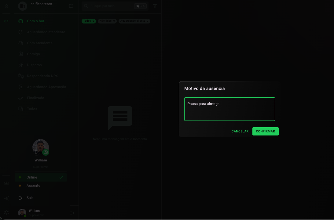This screenshot has height=220, width=334.
Task: Click the person icon beside Comigo
Action: (21, 54)
